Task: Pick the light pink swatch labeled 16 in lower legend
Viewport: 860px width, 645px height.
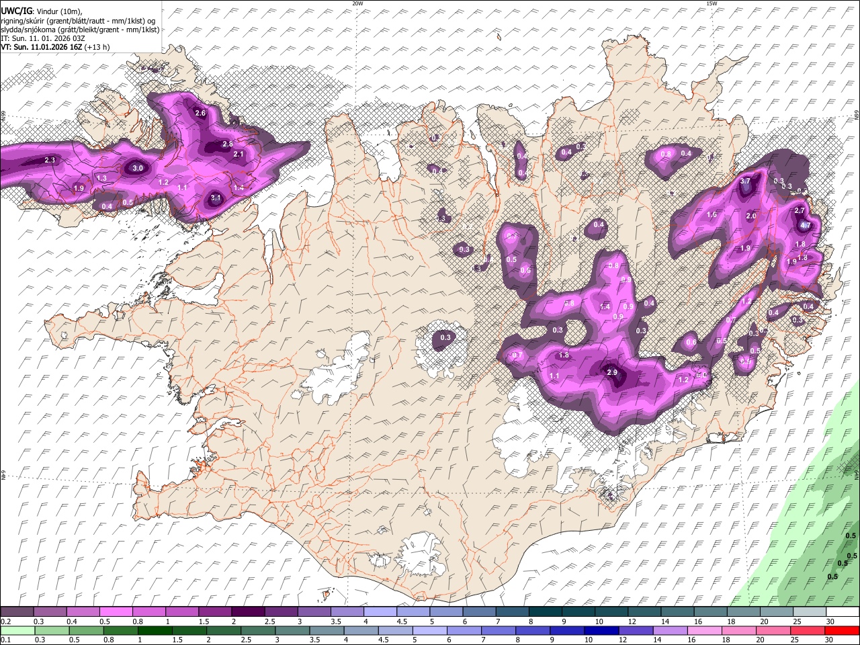Action: click(x=704, y=630)
